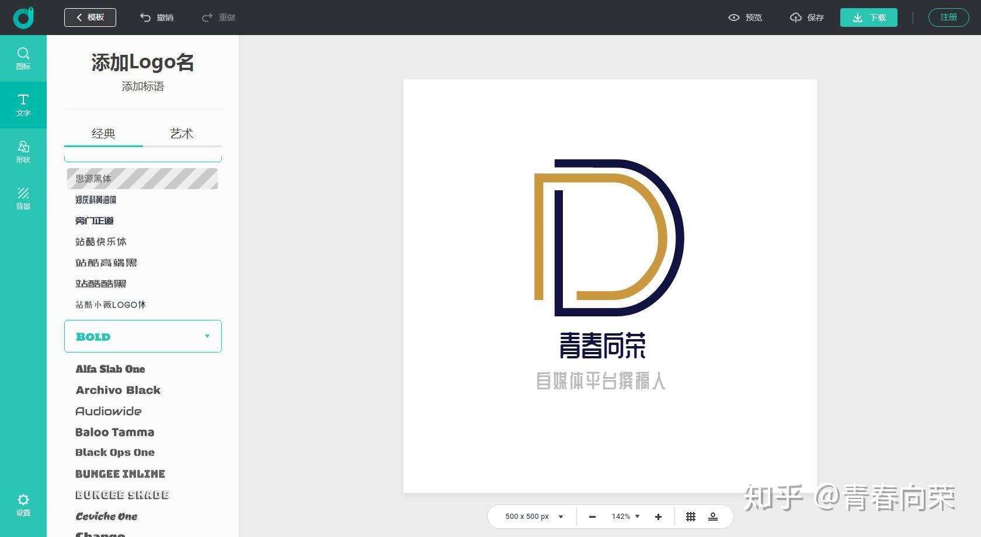Open the 图标 panel in the sidebar

(x=23, y=58)
